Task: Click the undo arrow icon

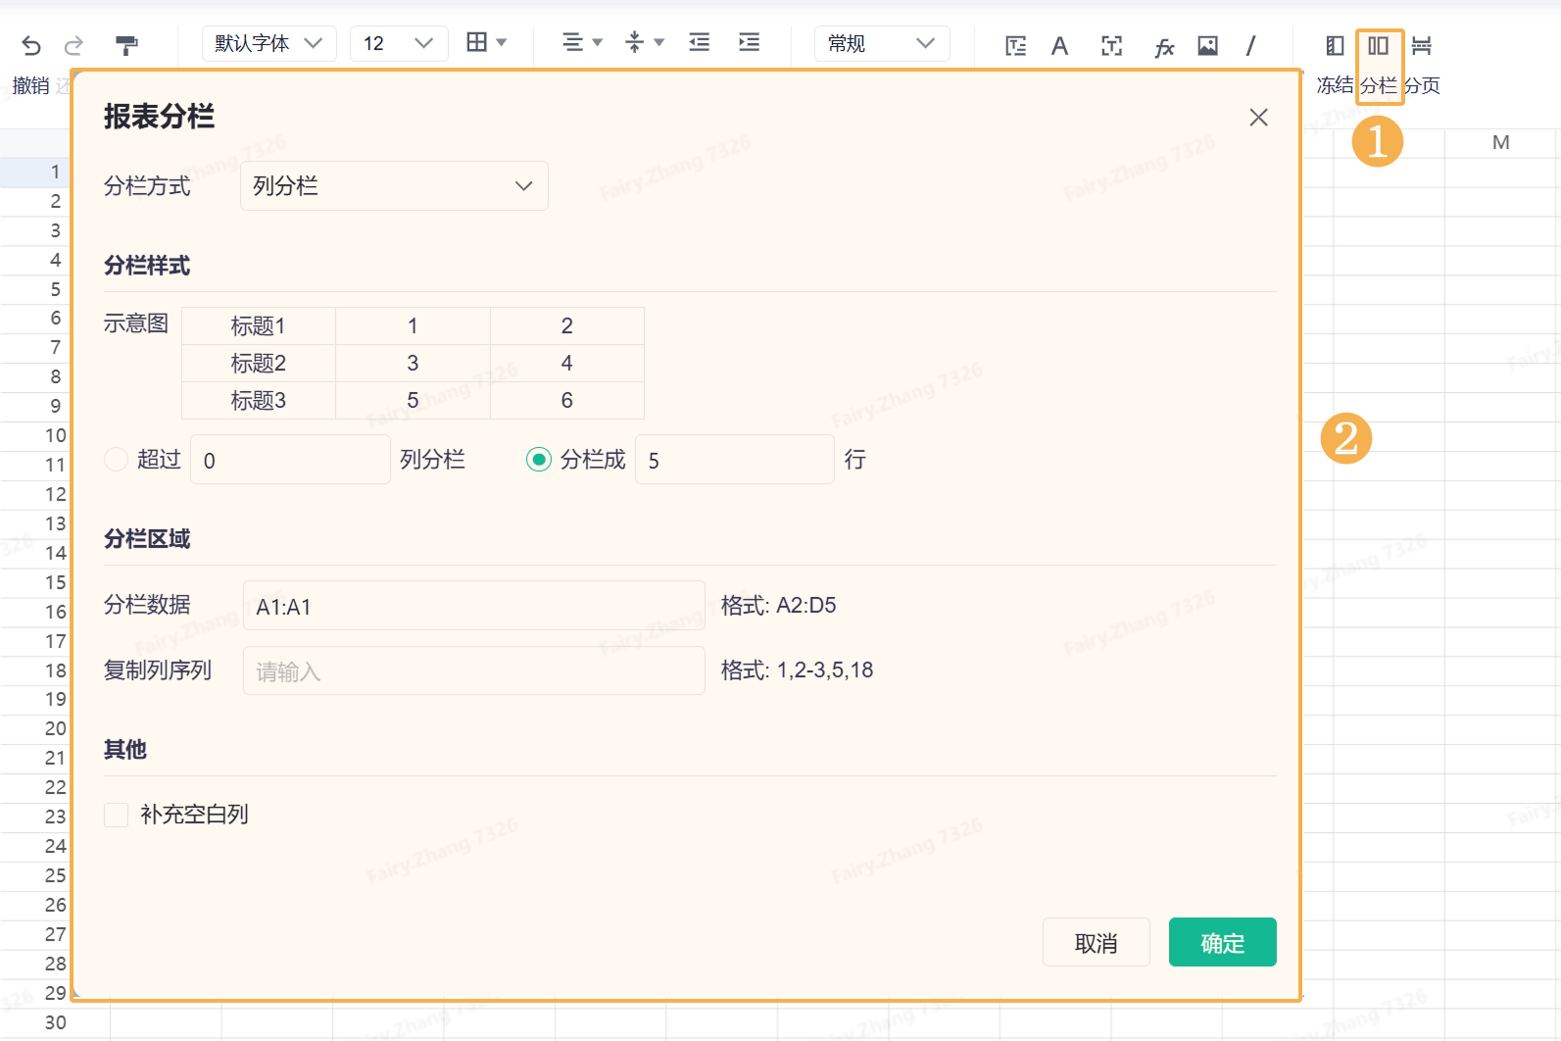Action: pyautogui.click(x=31, y=45)
